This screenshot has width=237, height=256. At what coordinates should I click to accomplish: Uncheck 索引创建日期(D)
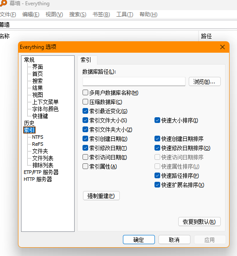click(86, 139)
